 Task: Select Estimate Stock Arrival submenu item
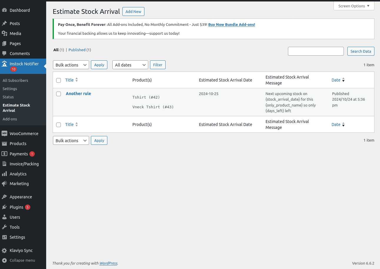click(16, 108)
